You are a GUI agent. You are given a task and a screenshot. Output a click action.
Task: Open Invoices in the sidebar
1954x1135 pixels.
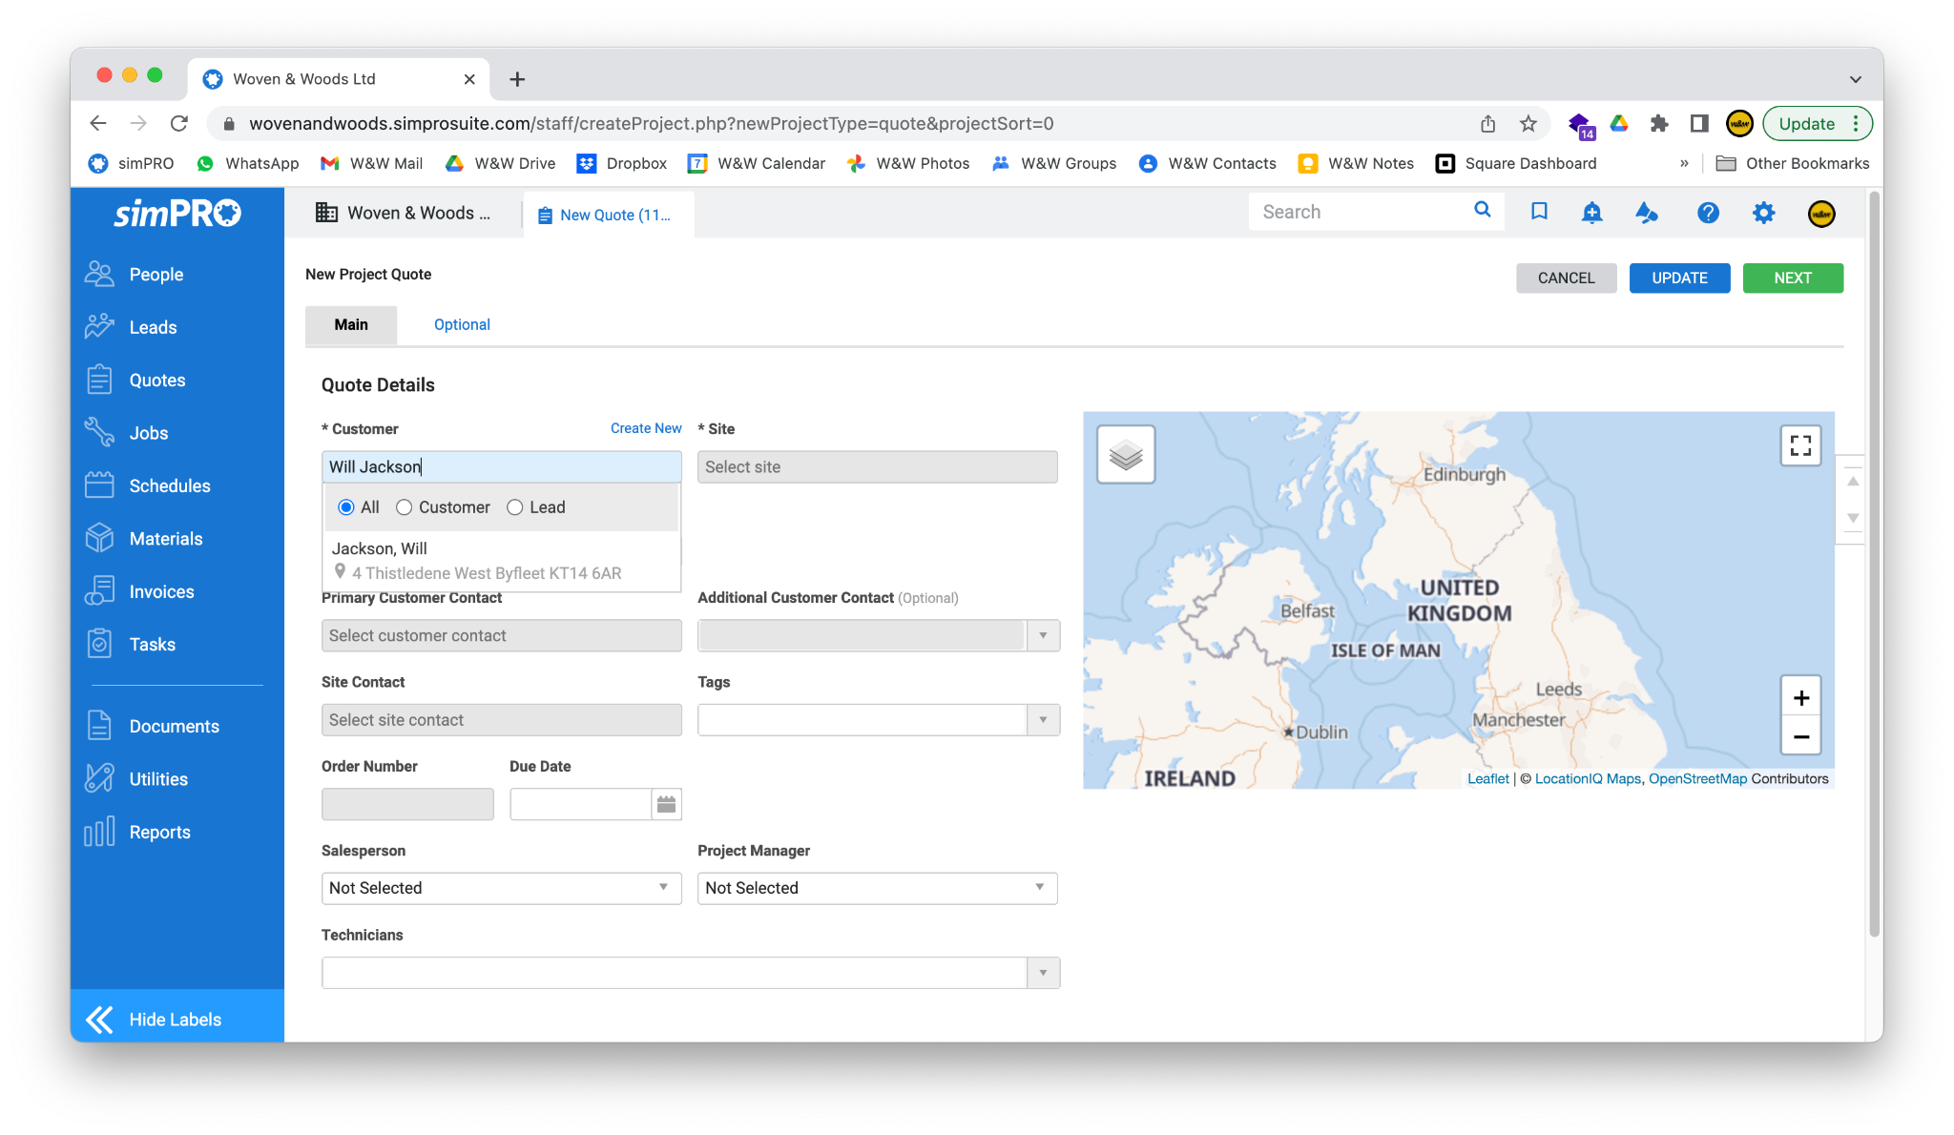(x=161, y=591)
